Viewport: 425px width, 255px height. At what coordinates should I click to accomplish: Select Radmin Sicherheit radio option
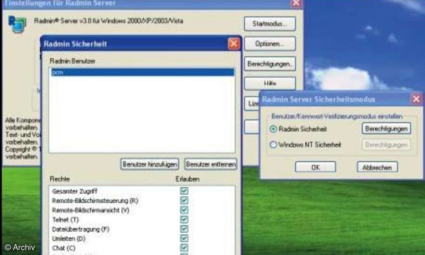tap(273, 129)
